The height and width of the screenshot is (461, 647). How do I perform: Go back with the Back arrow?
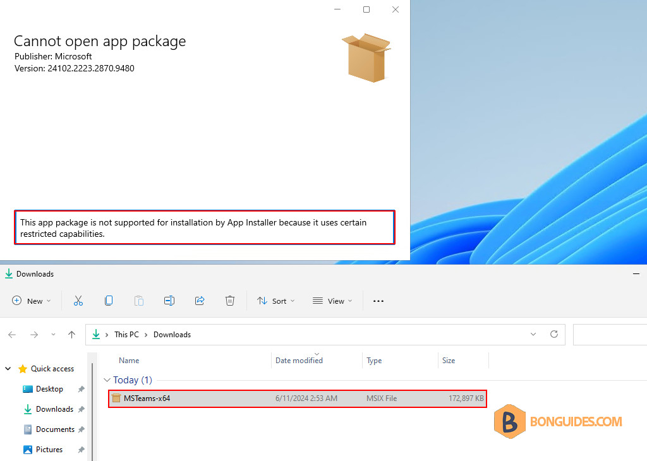pyautogui.click(x=12, y=335)
